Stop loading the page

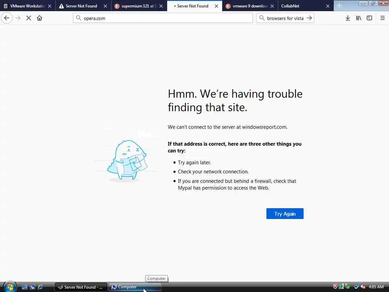[28, 18]
